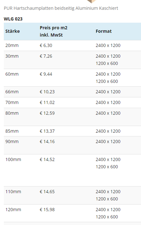Select the 80mm thickness cell

click(12, 113)
